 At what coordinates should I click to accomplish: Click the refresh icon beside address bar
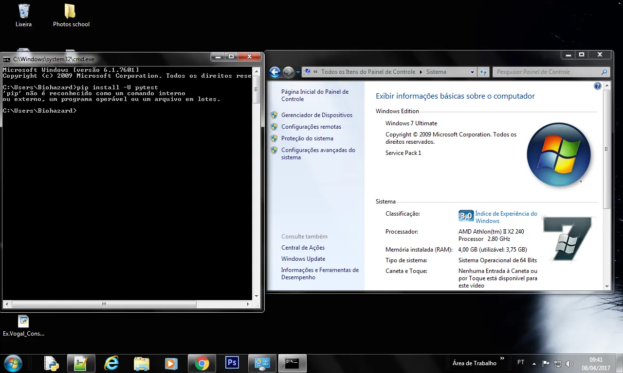tap(483, 72)
